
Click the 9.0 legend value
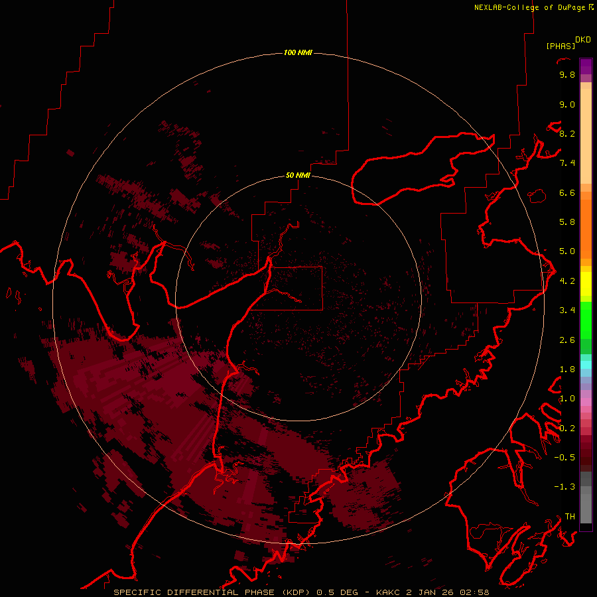point(567,105)
